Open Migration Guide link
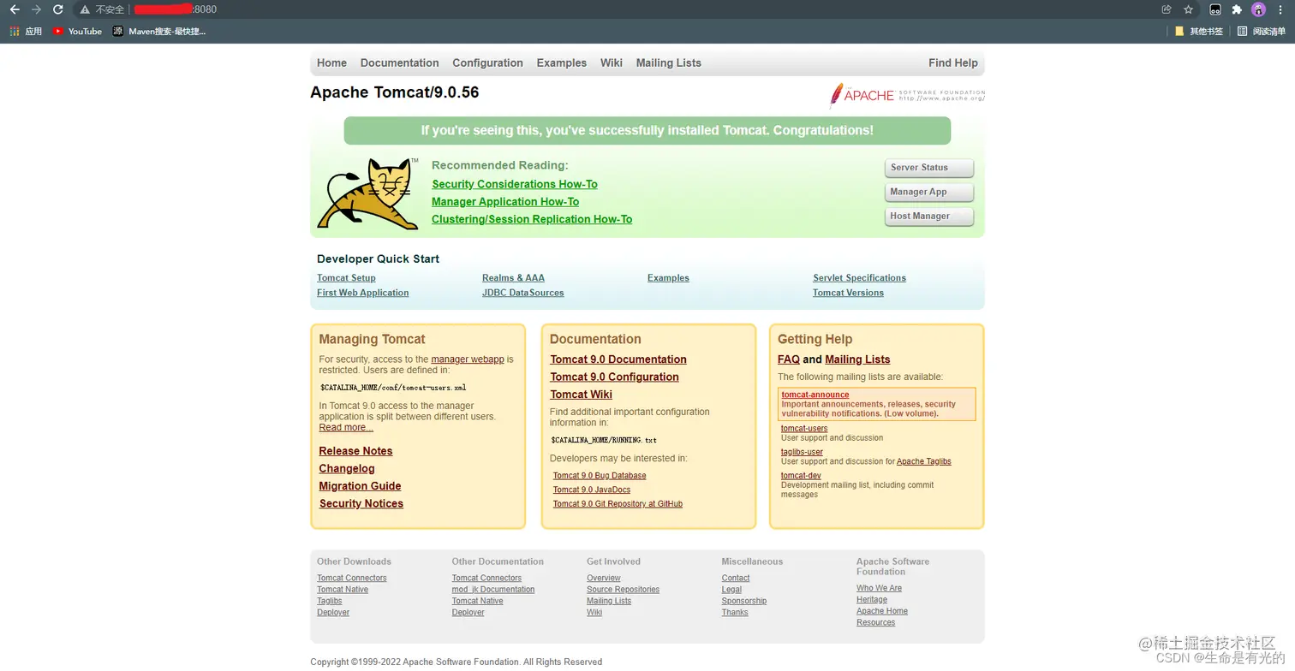 (x=360, y=486)
